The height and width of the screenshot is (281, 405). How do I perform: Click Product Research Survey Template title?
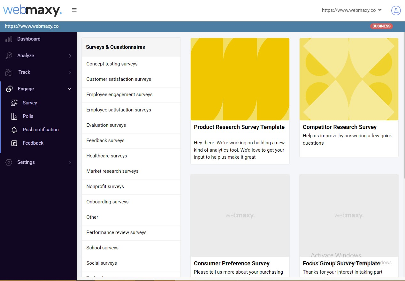[239, 127]
